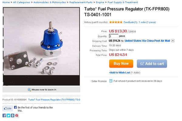Click the seller promise clock icon
The width and height of the screenshot is (182, 121).
click(111, 81)
